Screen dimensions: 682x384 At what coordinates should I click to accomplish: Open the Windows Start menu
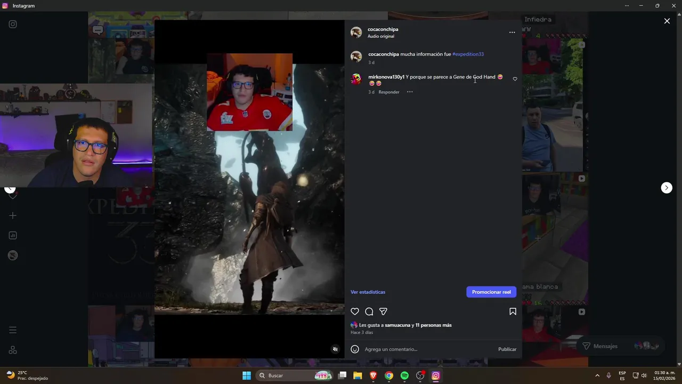click(x=247, y=375)
